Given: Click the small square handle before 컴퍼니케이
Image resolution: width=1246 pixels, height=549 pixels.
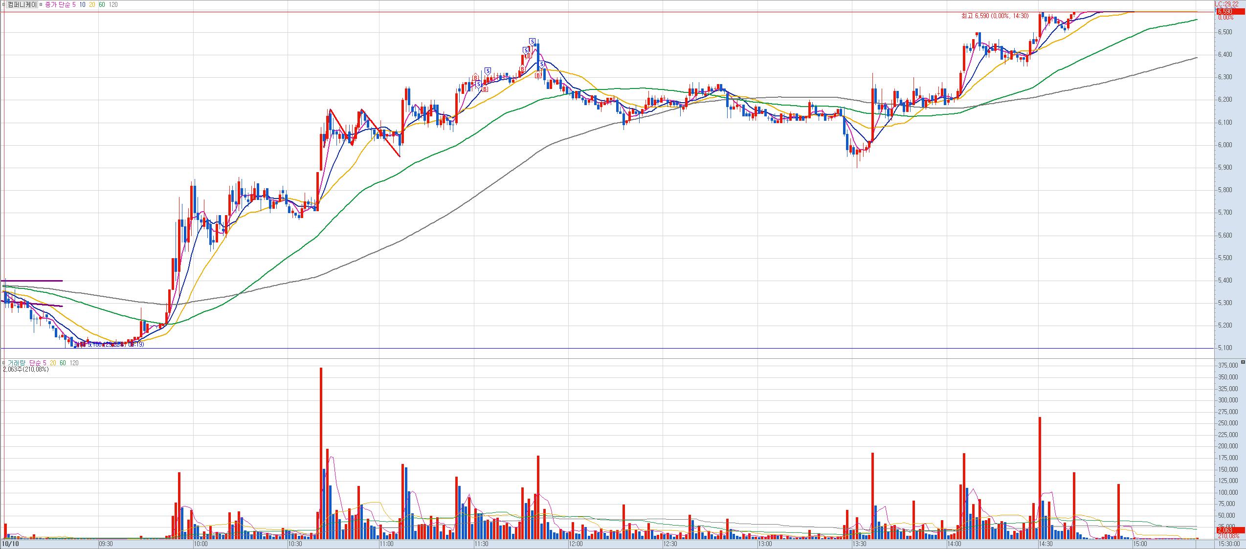Looking at the screenshot, I should pos(3,4).
